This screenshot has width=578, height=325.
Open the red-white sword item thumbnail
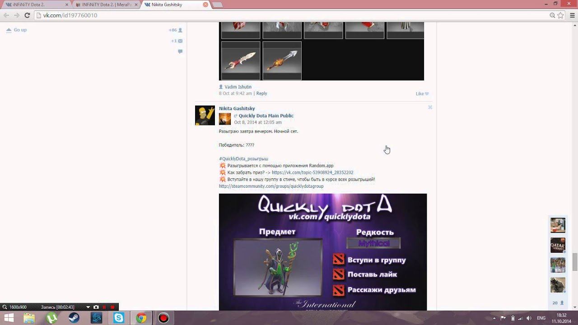coord(241,60)
